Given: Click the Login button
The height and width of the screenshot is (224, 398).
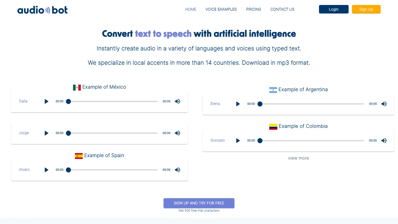Looking at the screenshot, I should tap(333, 9).
